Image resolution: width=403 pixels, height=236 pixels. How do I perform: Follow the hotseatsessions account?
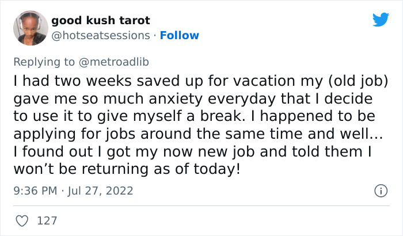[x=179, y=36]
